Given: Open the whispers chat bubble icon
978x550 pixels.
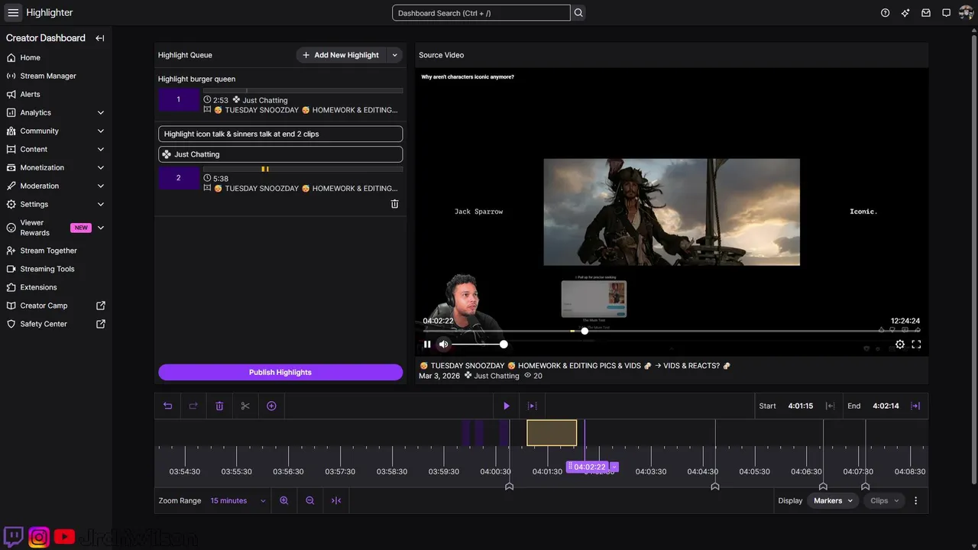Looking at the screenshot, I should [x=946, y=13].
